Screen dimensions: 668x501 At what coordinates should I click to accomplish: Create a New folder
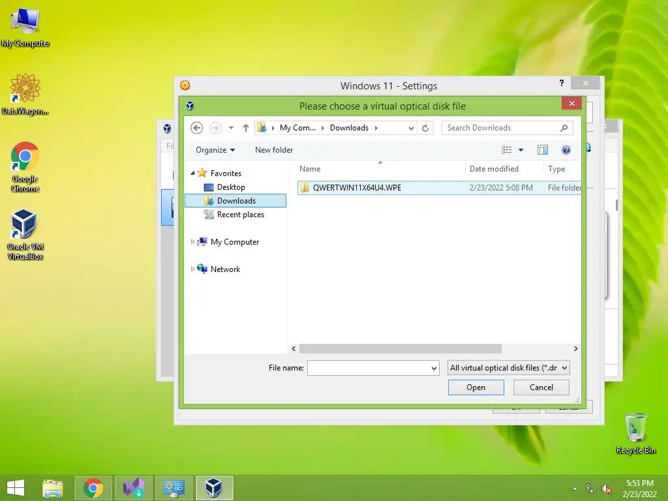pos(274,150)
